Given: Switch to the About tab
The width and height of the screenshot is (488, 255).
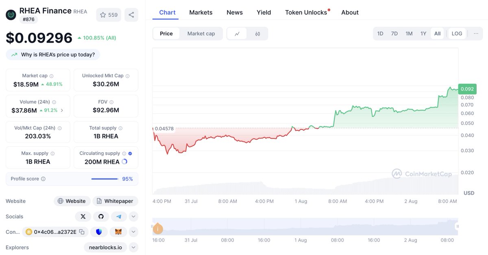Looking at the screenshot, I should point(350,13).
